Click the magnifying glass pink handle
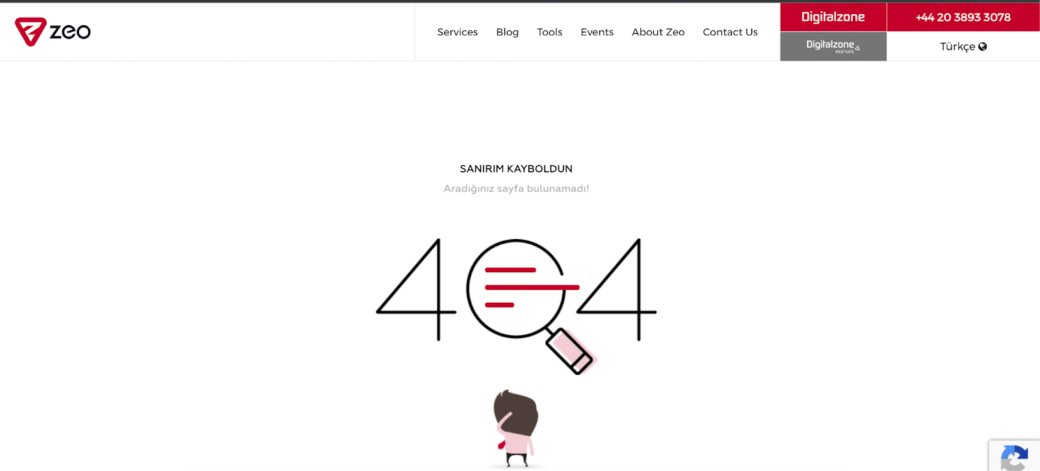 (x=570, y=351)
